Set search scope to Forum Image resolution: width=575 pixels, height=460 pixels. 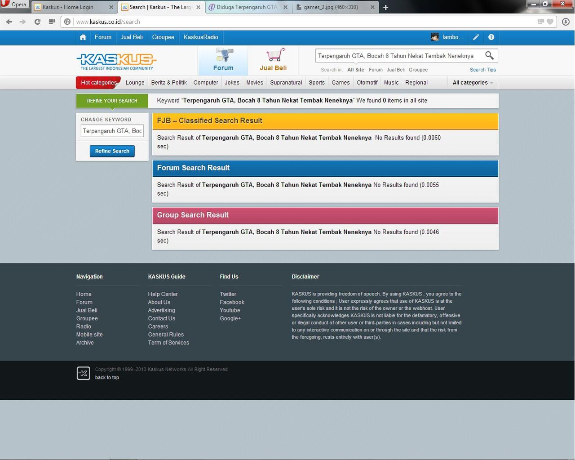[x=376, y=70]
